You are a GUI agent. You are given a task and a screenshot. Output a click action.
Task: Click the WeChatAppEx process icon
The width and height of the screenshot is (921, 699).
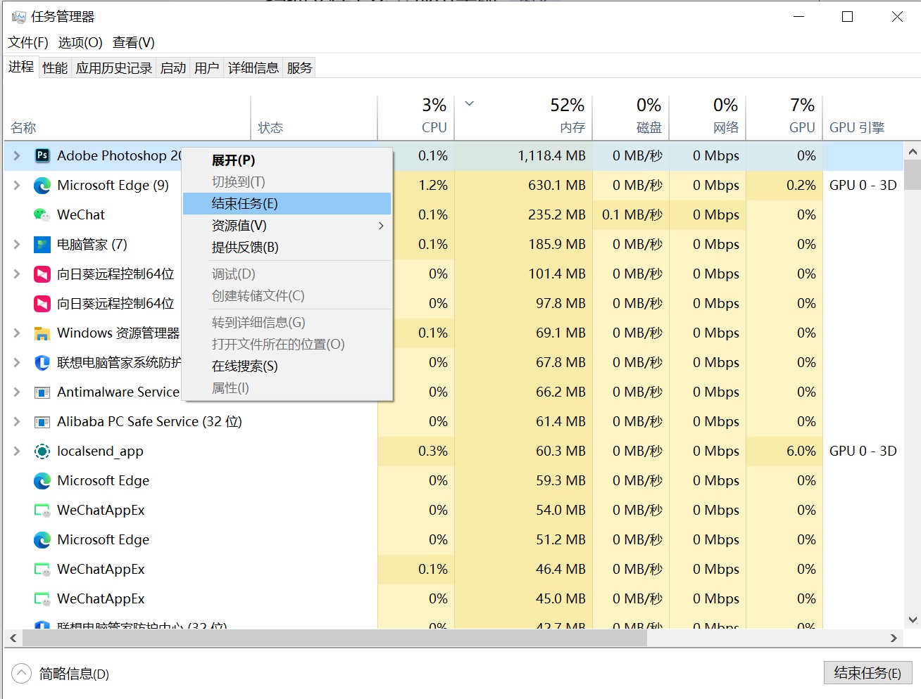(42, 510)
